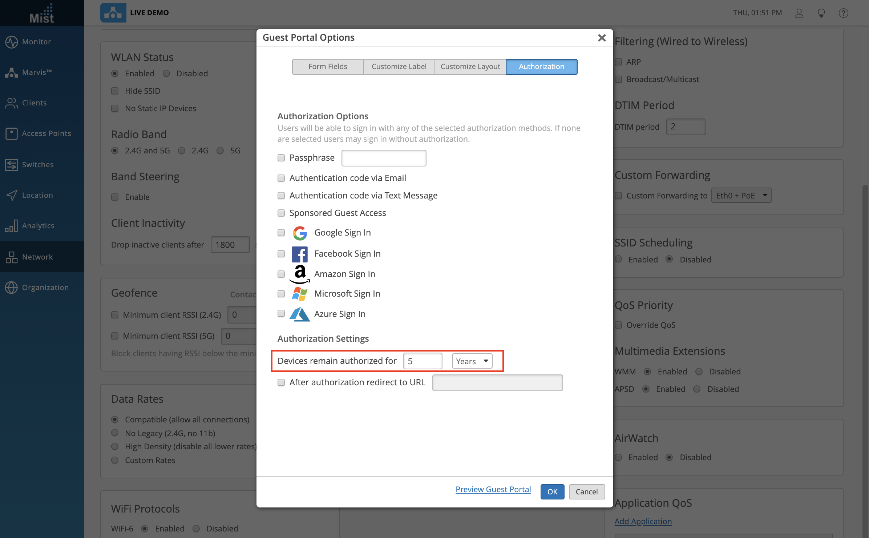Click the Marvis sidebar icon
The image size is (869, 538).
tap(12, 72)
